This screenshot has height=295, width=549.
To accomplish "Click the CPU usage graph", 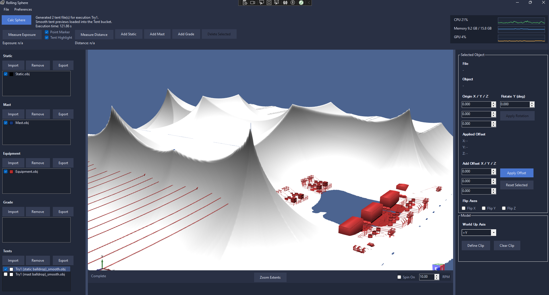I will pos(521,21).
